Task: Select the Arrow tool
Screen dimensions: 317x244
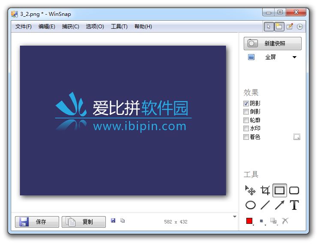Action: tap(280, 205)
